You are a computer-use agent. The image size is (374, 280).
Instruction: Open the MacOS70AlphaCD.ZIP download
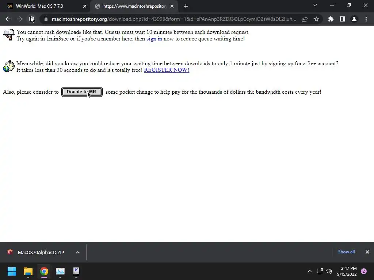[x=41, y=252]
